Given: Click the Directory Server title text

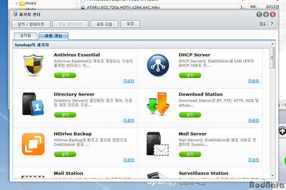Looking at the screenshot, I should click(x=74, y=94).
